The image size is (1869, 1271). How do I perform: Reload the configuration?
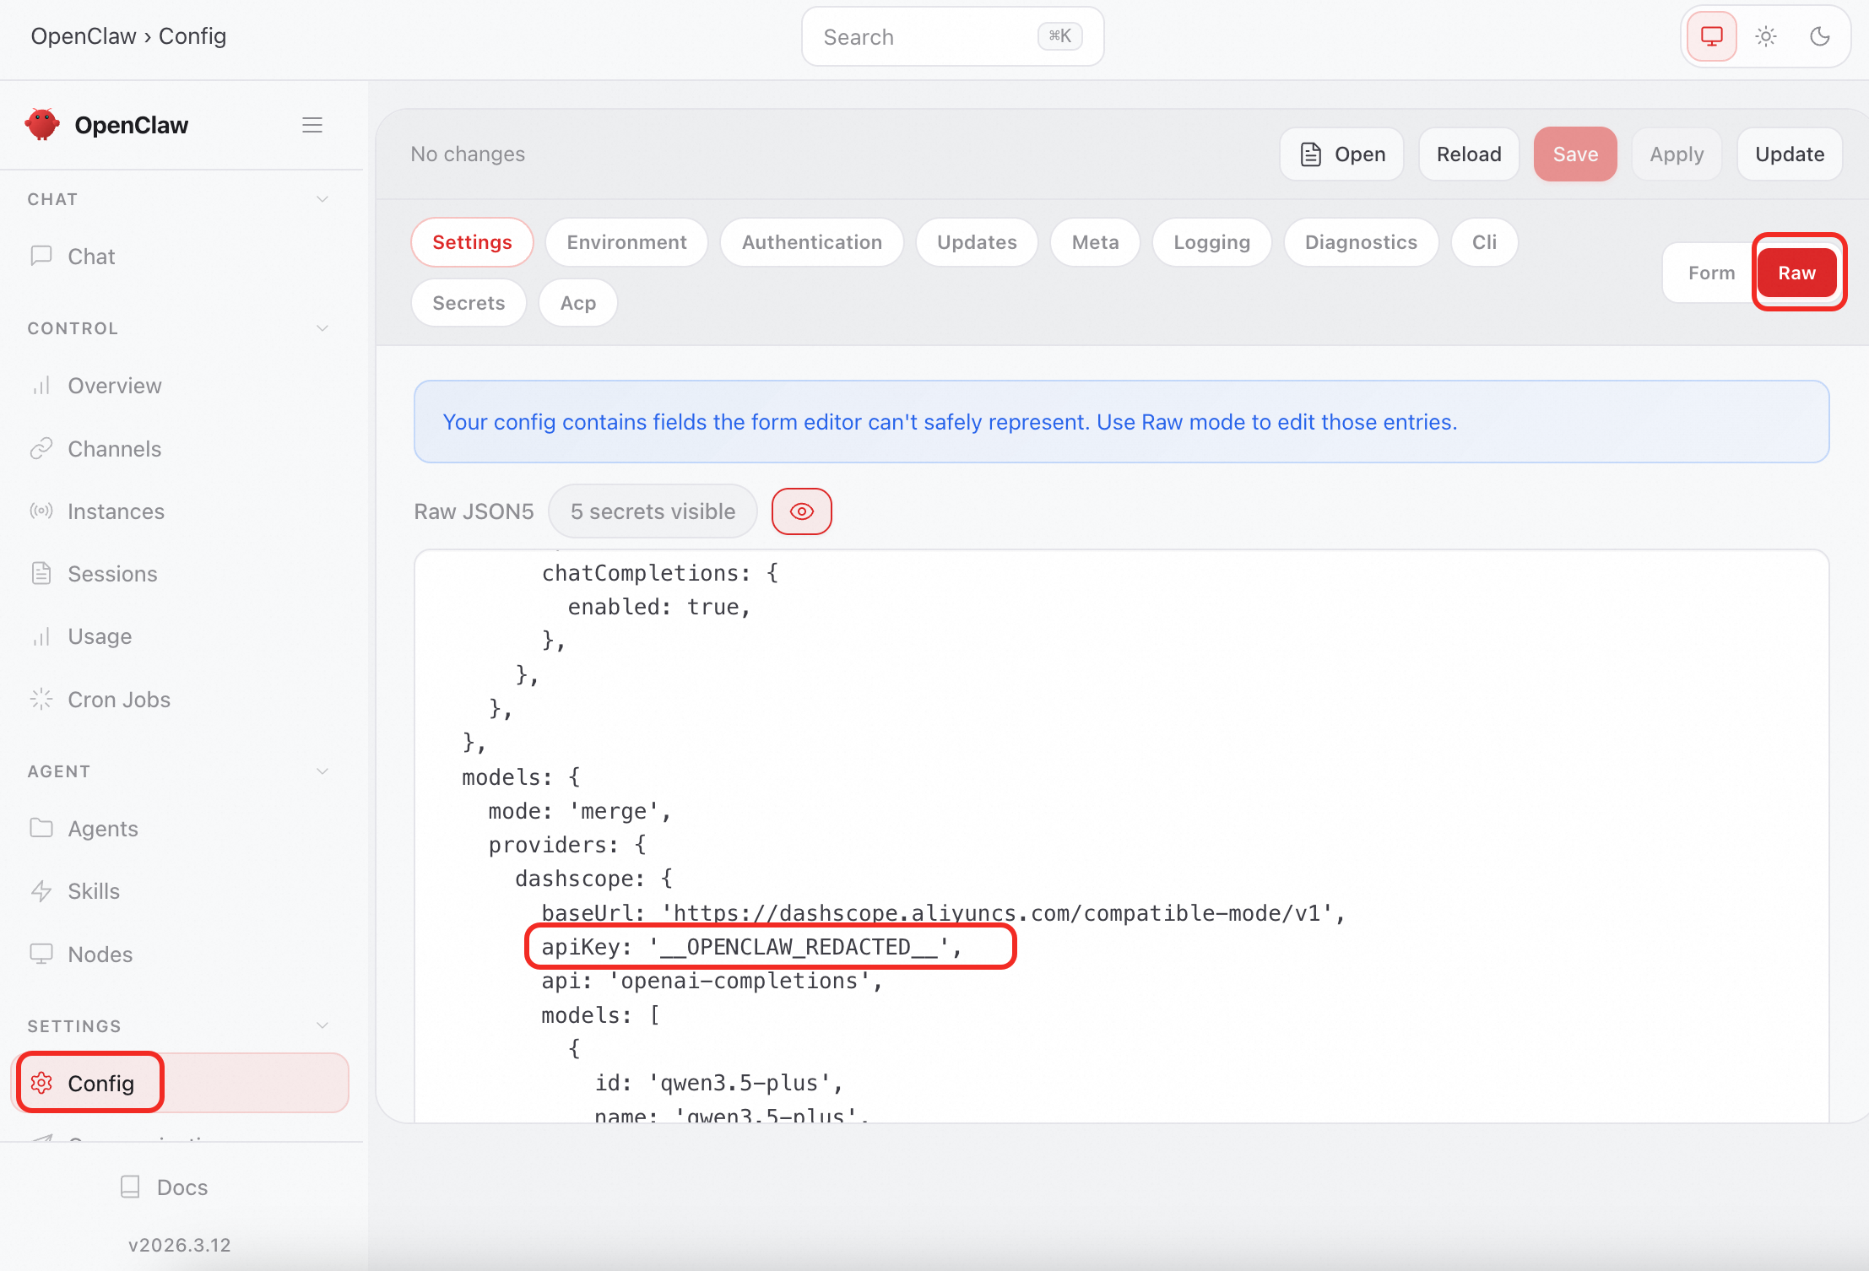1469,154
